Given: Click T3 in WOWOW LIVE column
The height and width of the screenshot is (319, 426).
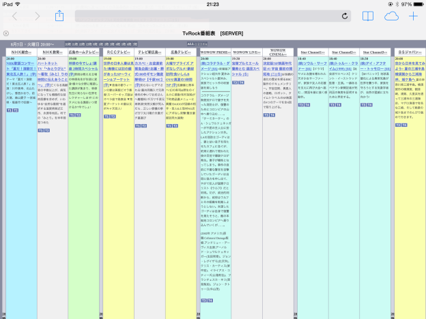Looking at the screenshot, I should 235,82.
